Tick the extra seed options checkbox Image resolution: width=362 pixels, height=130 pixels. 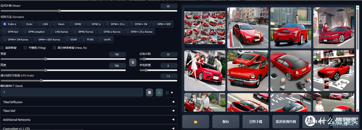(x=167, y=92)
